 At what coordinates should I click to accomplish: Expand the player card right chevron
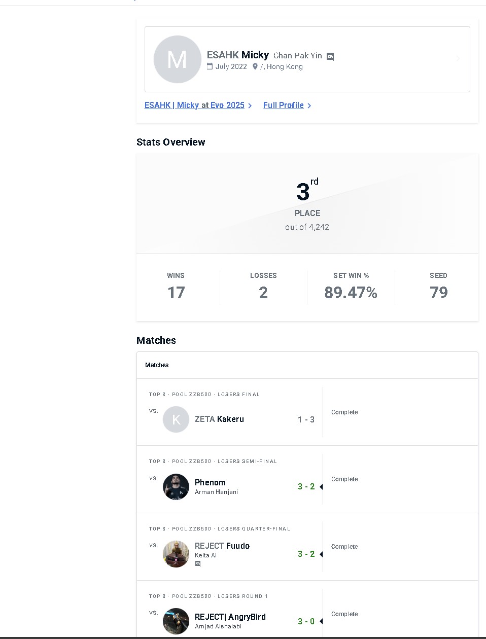[x=458, y=59]
